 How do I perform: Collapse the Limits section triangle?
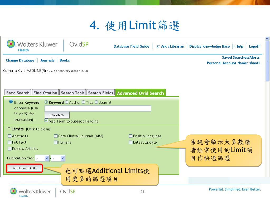(9, 128)
